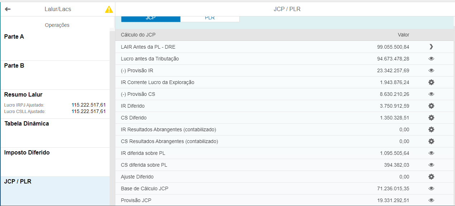Show details for (-) Provisão IR row
455x206 pixels.
[431, 70]
